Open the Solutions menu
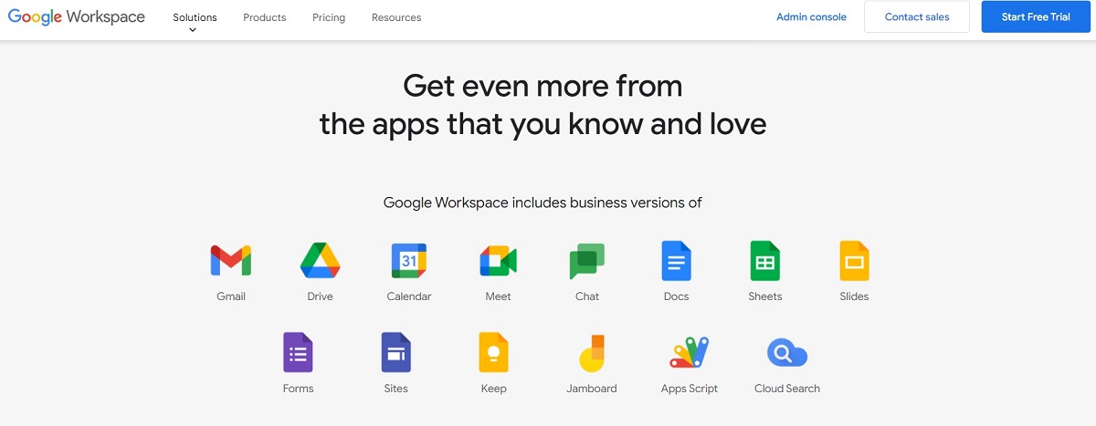Screen dimensions: 1096x426 195,17
